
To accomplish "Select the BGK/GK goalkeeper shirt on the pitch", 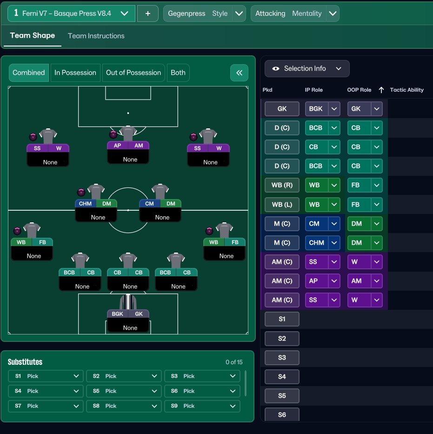I will coord(128,302).
